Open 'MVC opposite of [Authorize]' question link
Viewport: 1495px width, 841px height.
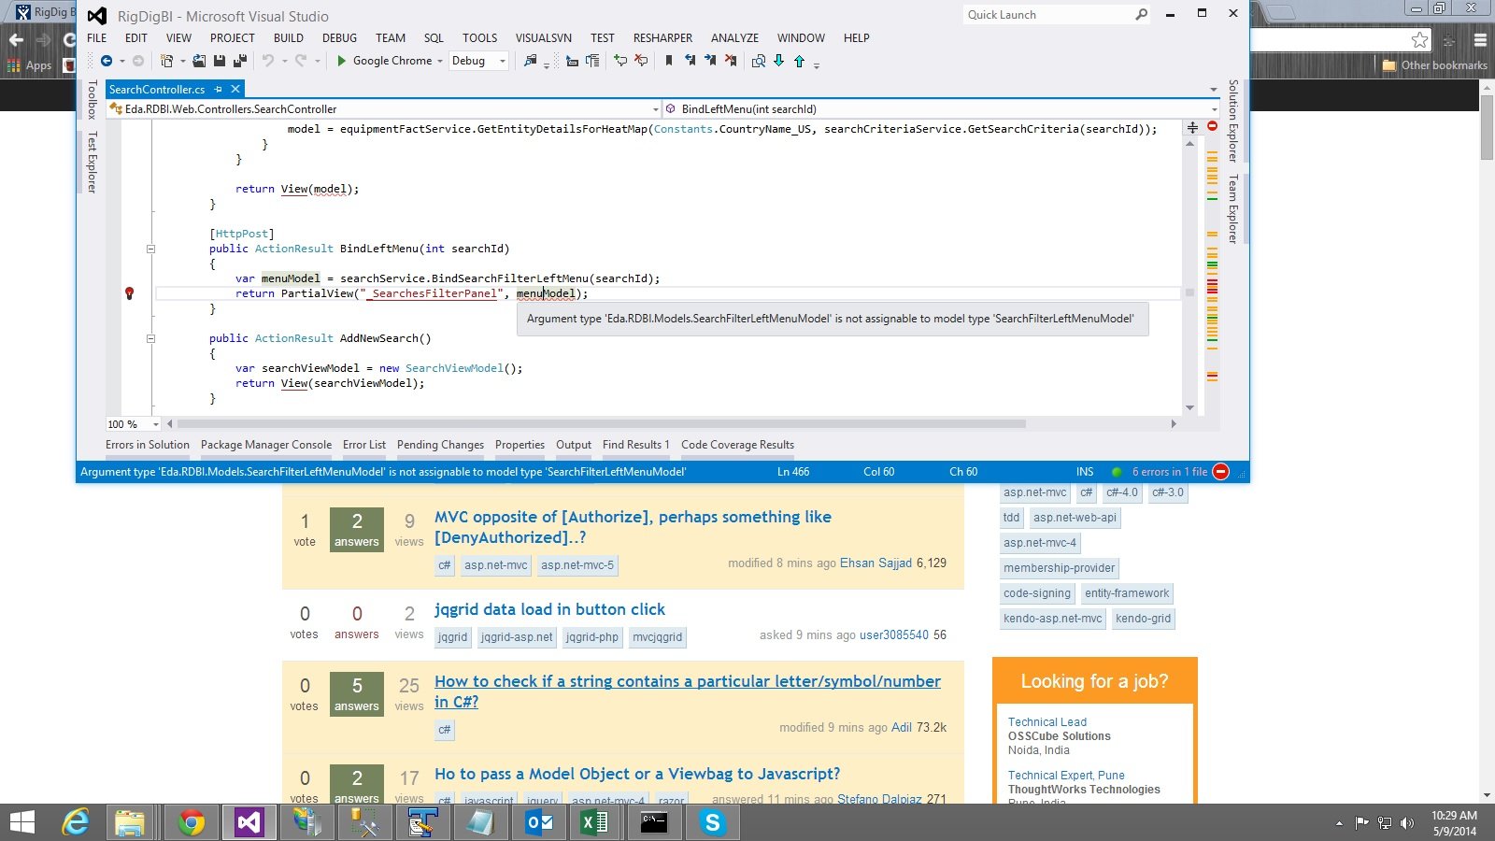pos(633,527)
